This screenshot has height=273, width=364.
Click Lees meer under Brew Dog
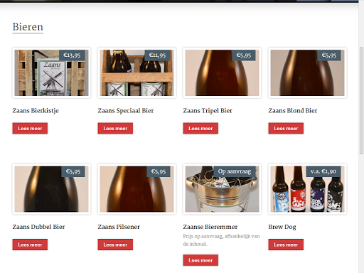(x=286, y=245)
